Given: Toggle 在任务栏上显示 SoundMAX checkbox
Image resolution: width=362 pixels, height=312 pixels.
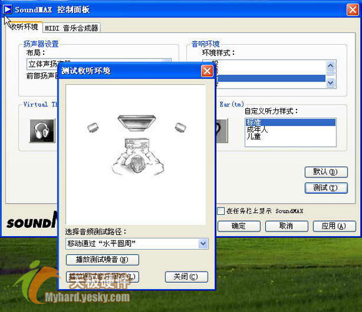Looking at the screenshot, I should (x=221, y=211).
